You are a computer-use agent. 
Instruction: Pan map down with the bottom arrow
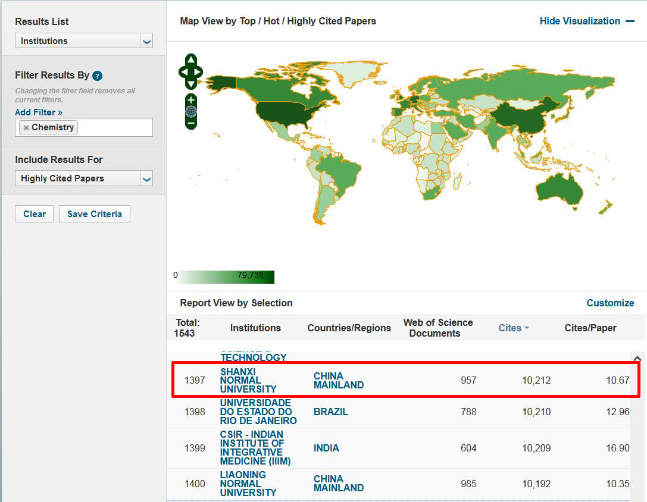[x=190, y=84]
